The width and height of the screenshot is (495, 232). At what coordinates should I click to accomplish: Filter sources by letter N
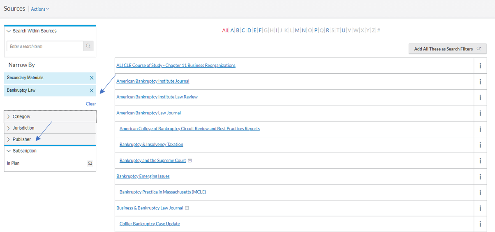[304, 30]
